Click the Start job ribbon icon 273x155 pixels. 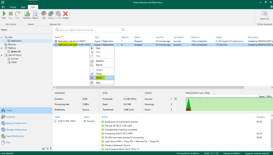4,15
